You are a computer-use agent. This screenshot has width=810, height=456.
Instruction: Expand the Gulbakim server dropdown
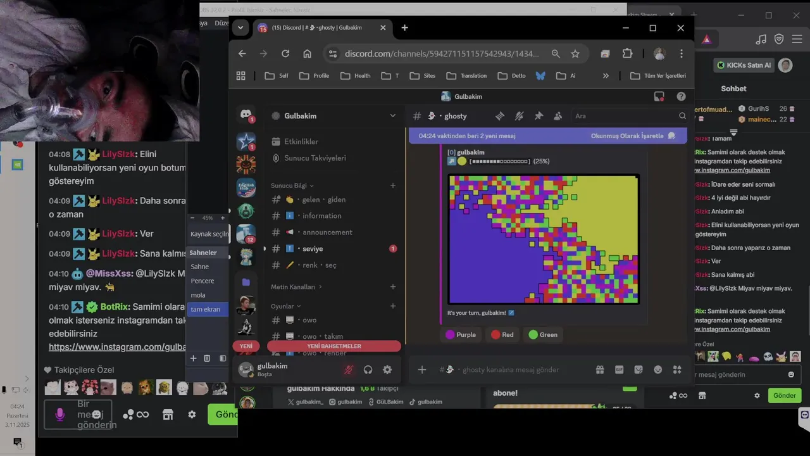click(x=392, y=116)
